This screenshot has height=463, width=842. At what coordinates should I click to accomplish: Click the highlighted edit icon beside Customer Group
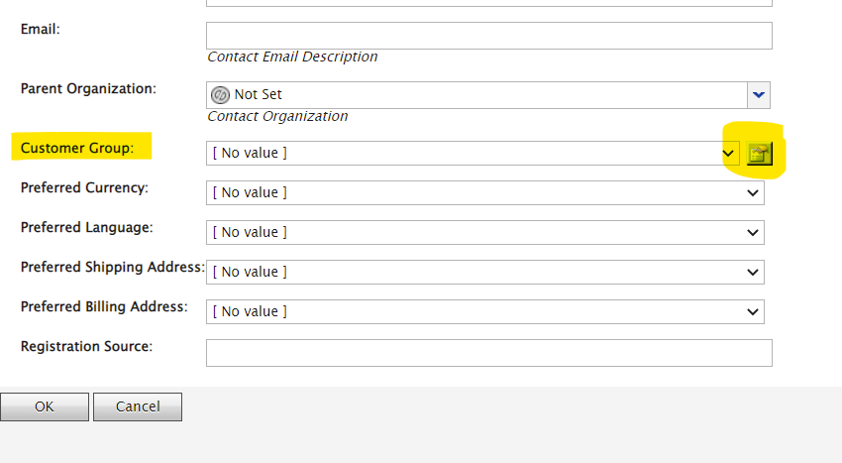[759, 153]
